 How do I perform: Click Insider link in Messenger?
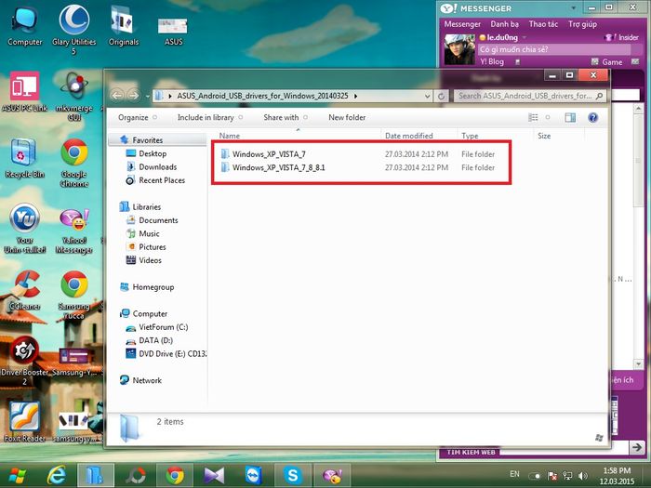622,37
